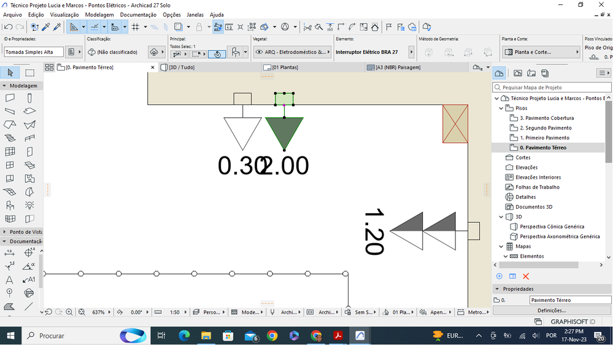613x345 pixels.
Task: Toggle the Trace reference button
Action: (179, 27)
